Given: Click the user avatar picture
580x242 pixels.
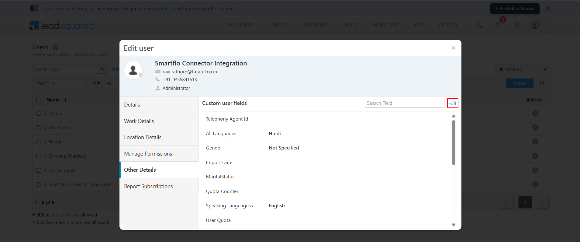Looking at the screenshot, I should click(133, 70).
